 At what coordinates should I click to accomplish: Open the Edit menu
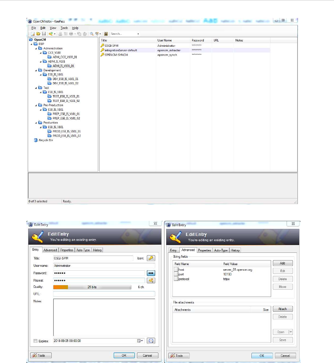[x=43, y=28]
